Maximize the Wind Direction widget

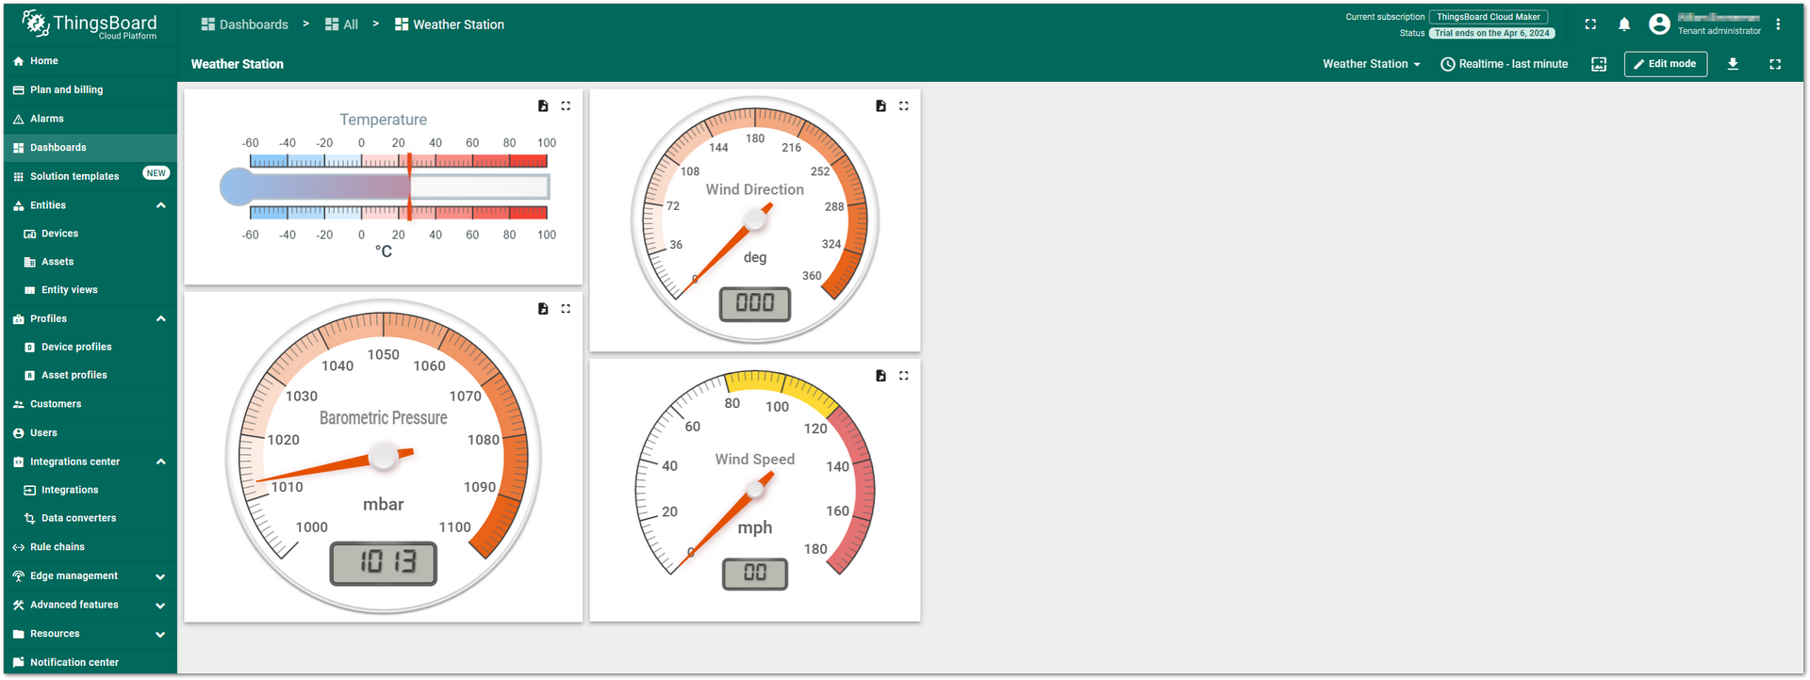(903, 106)
